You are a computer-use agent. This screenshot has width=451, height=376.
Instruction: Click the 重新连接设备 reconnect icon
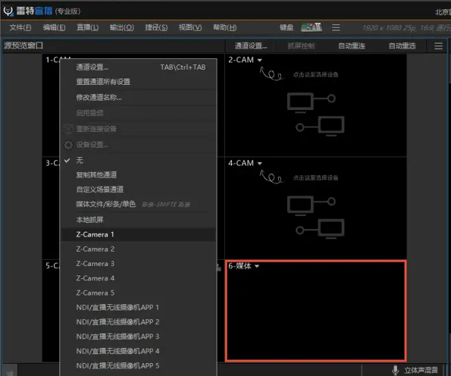(x=68, y=129)
